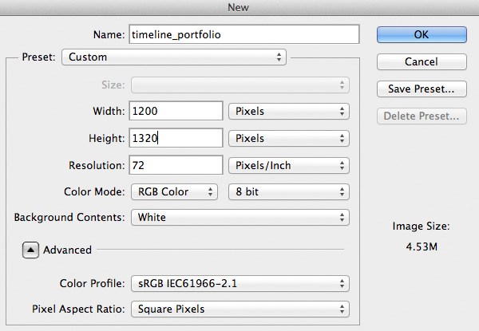The image size is (479, 331).
Task: Open the Pixel Aspect Ratio dropdown
Action: coord(239,309)
